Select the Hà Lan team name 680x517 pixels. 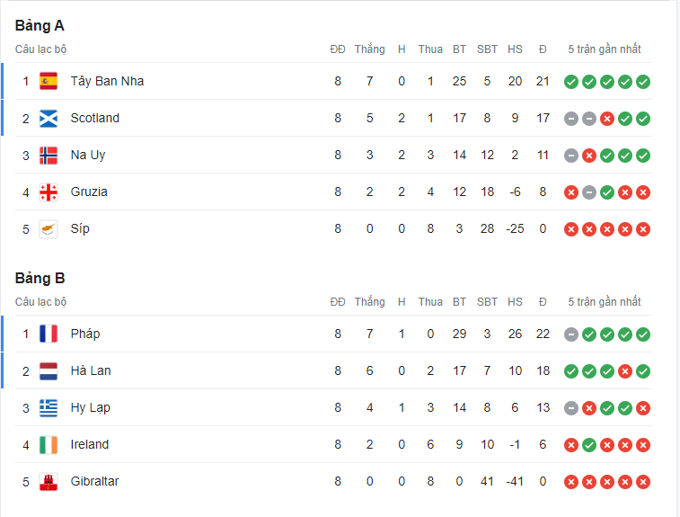(x=91, y=370)
